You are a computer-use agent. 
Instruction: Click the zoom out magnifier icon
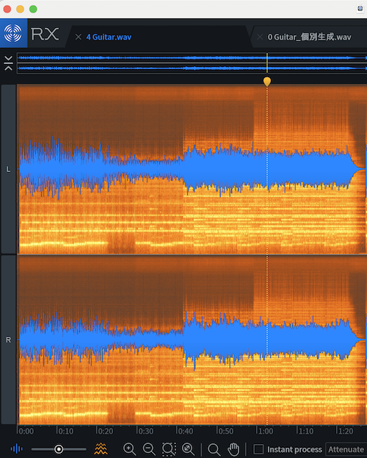149,449
